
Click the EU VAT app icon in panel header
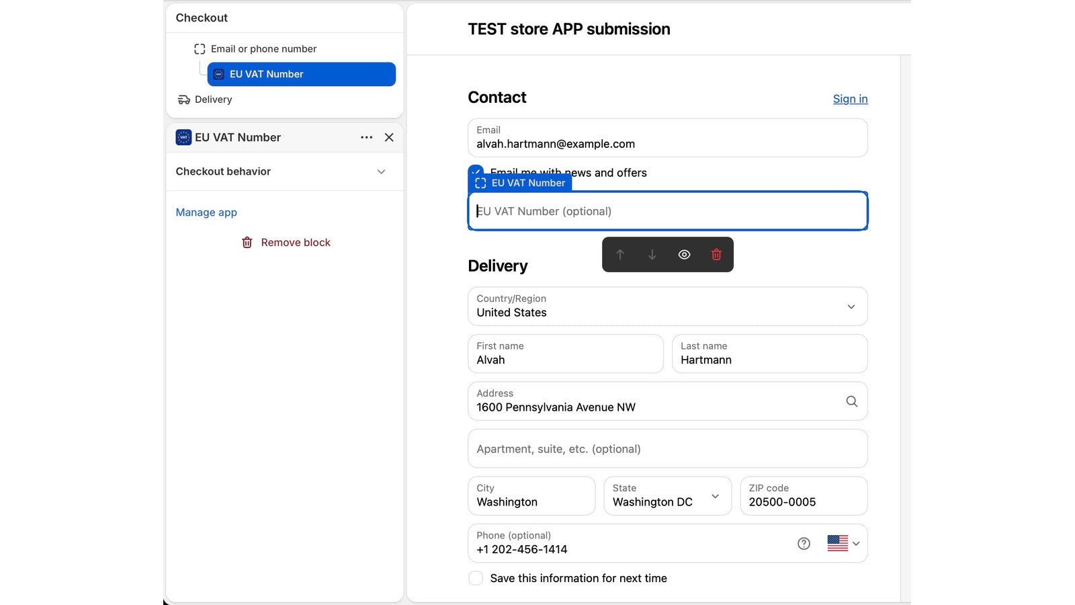click(x=183, y=137)
